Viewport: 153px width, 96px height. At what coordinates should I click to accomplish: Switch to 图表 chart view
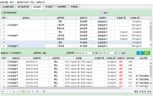[x=147, y=53]
